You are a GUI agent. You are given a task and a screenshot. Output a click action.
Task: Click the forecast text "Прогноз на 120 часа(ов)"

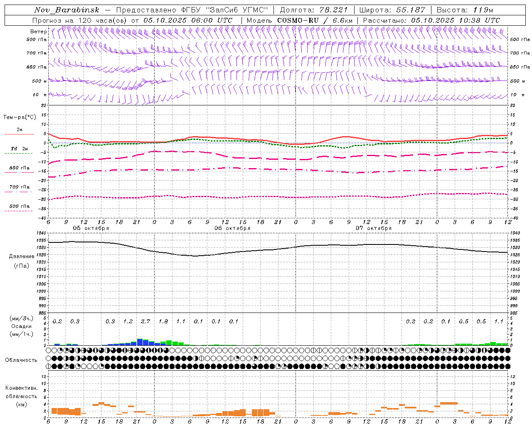[x=80, y=20]
